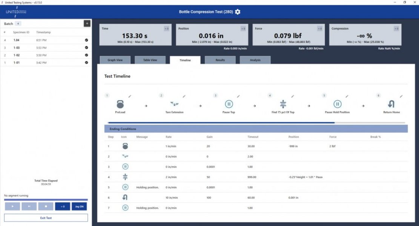Select the Find 75 pct Of Top icon
The width and height of the screenshot is (419, 226).
pos(283,104)
